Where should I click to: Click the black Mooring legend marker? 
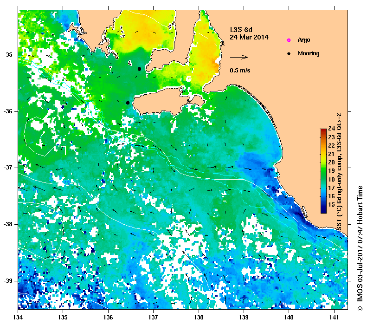(289, 53)
